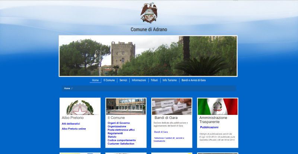This screenshot has height=154, width=298.
Task: Click the Bandi file folders image
Action: (172, 107)
